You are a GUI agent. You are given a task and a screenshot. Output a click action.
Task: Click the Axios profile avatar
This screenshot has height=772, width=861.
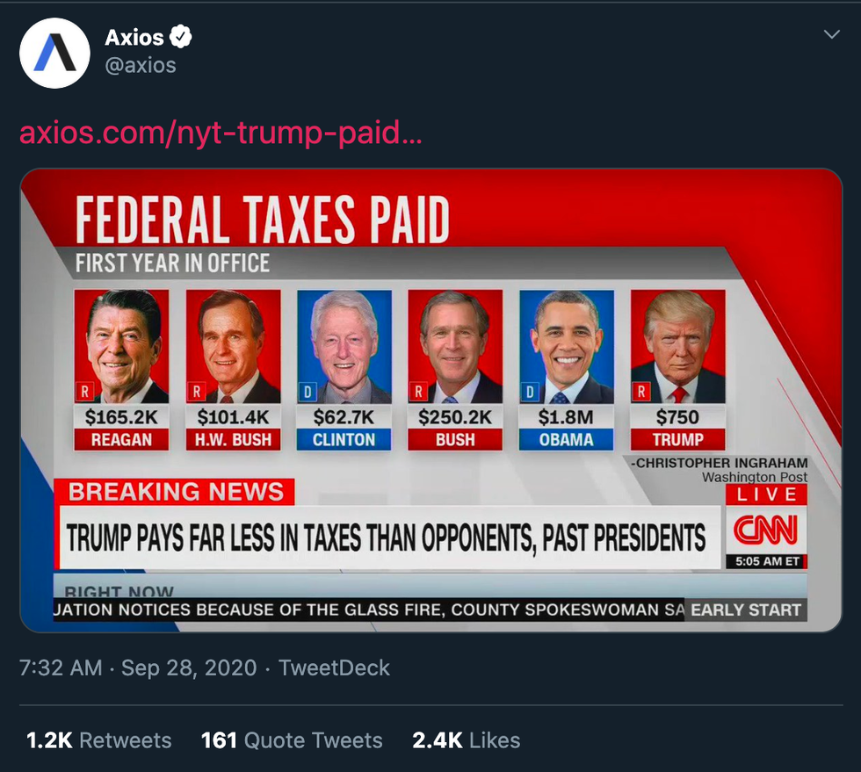54,53
